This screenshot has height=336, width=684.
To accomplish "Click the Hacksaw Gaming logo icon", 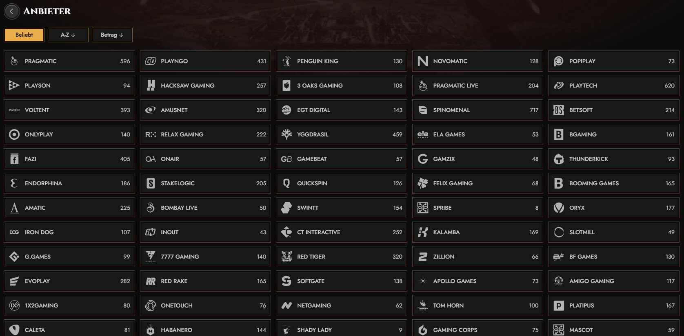I will [151, 86].
